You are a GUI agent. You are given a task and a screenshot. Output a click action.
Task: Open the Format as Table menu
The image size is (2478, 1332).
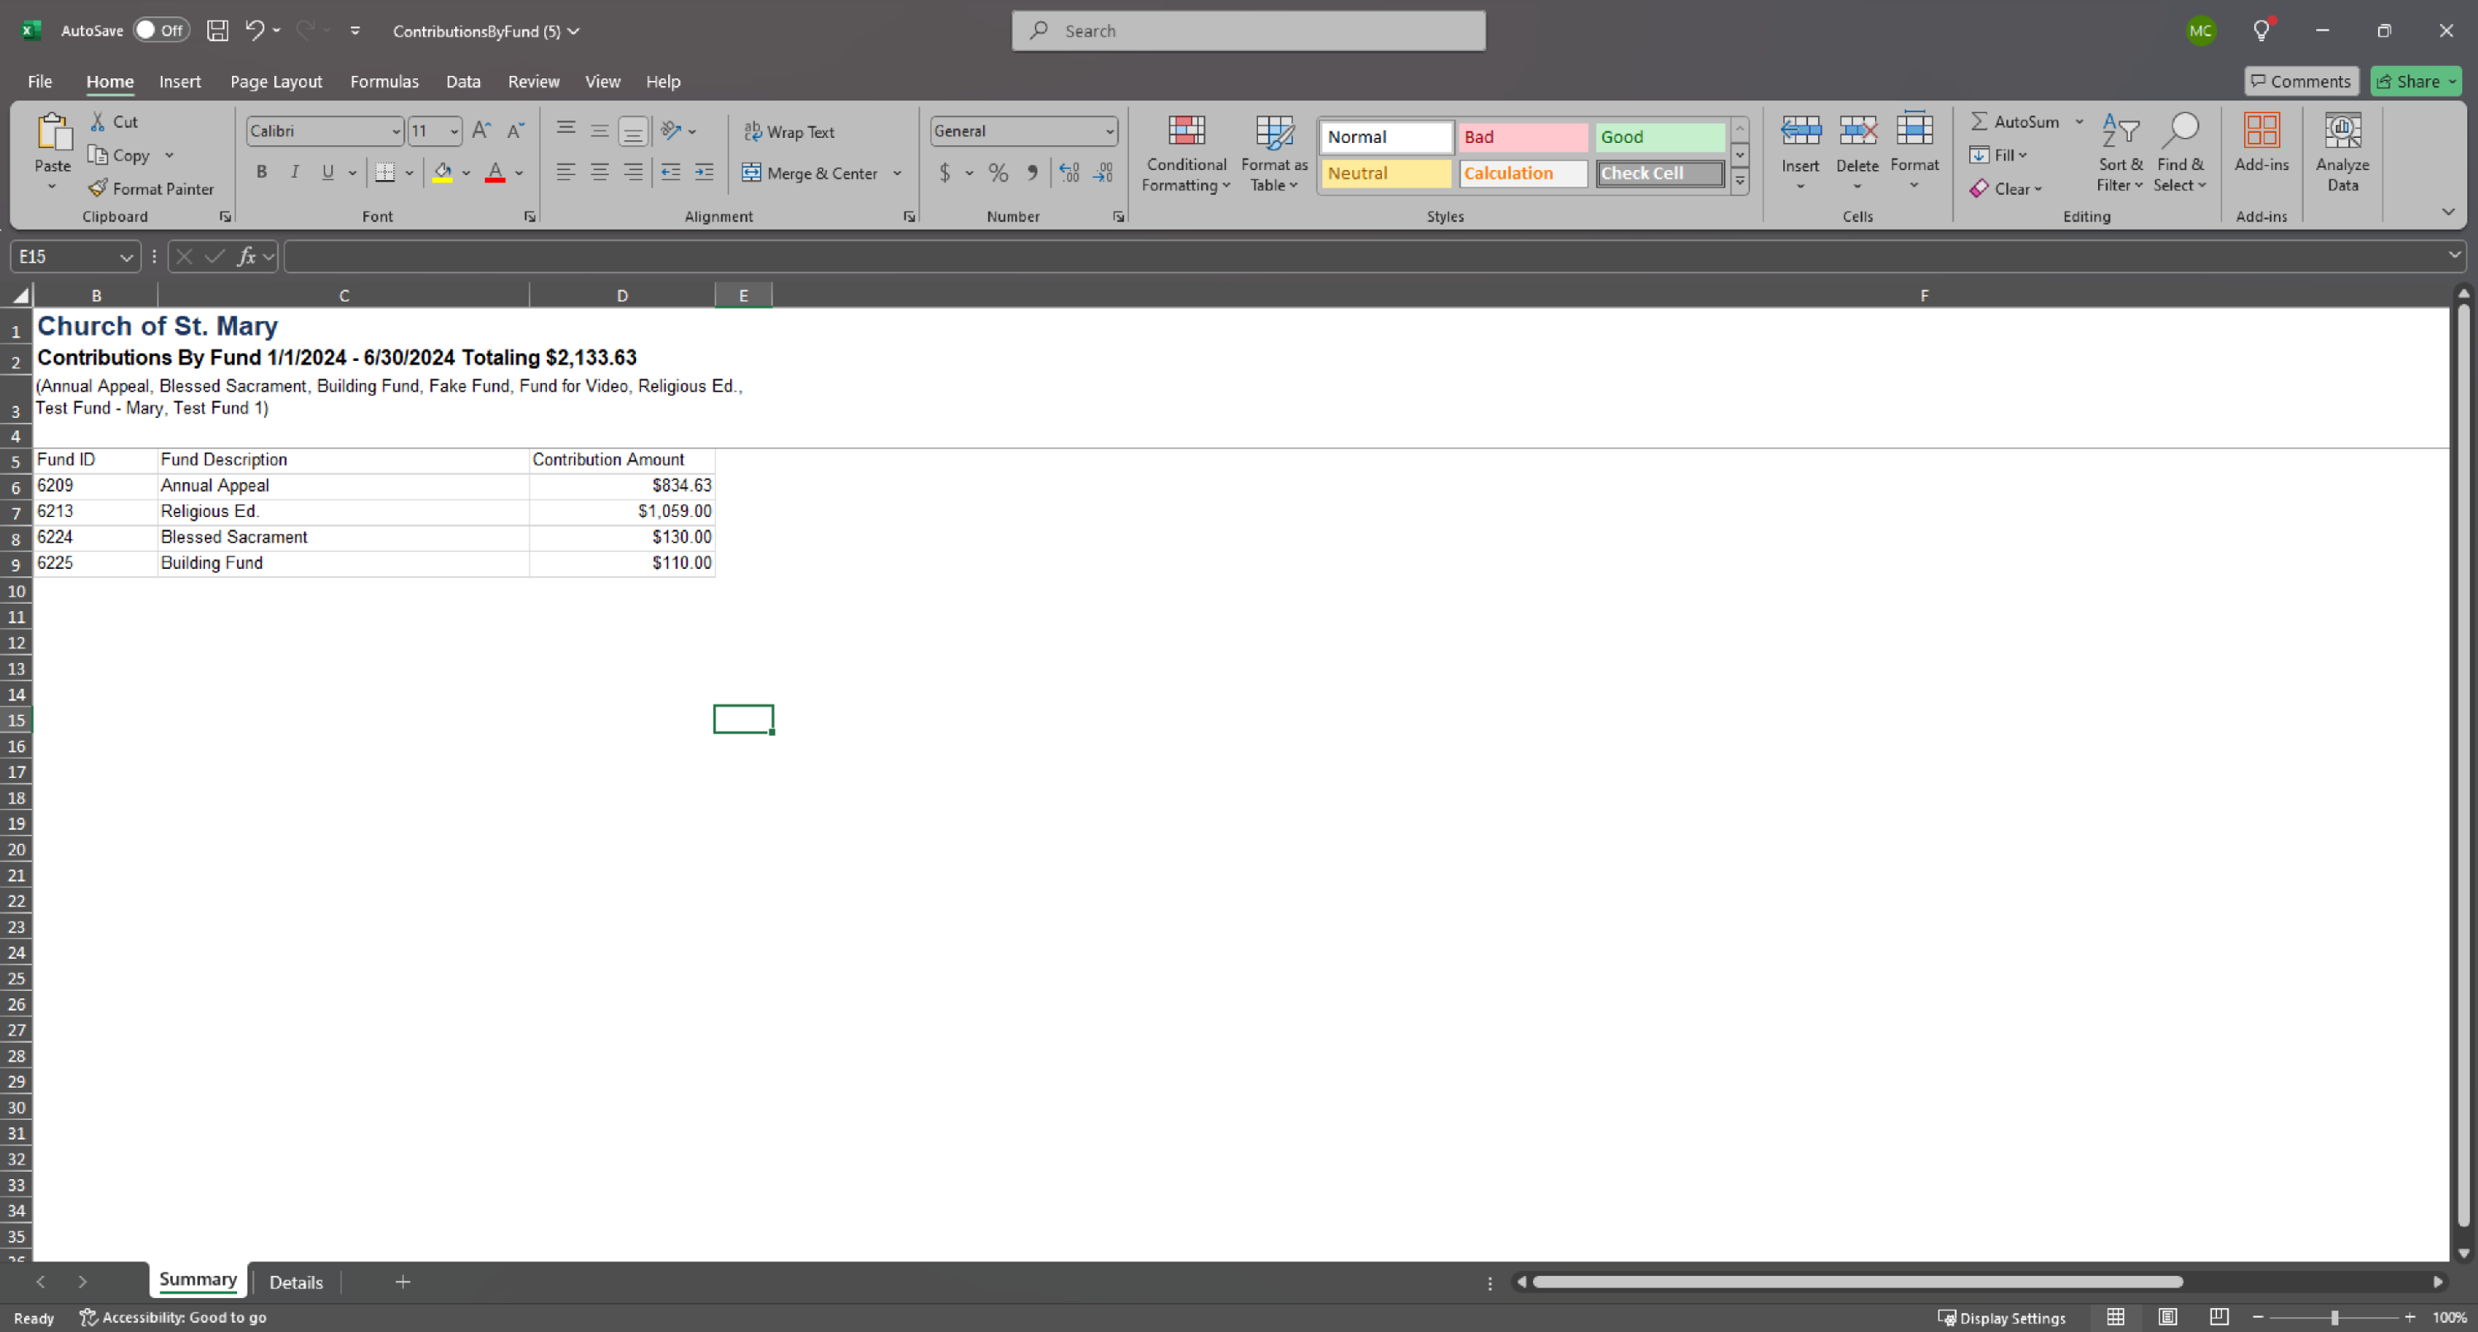pos(1274,153)
